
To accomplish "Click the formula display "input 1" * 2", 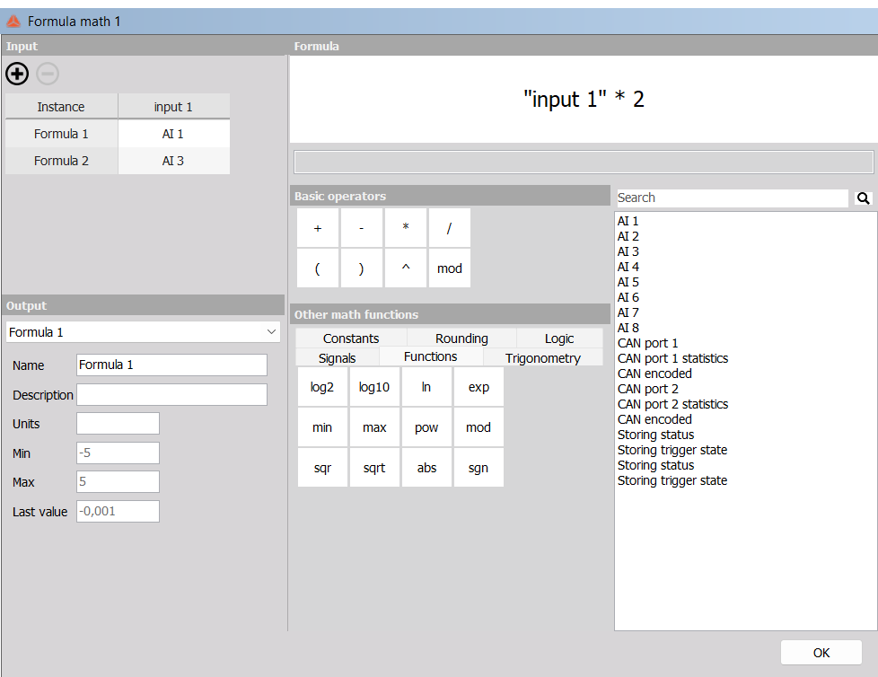I will pyautogui.click(x=584, y=99).
